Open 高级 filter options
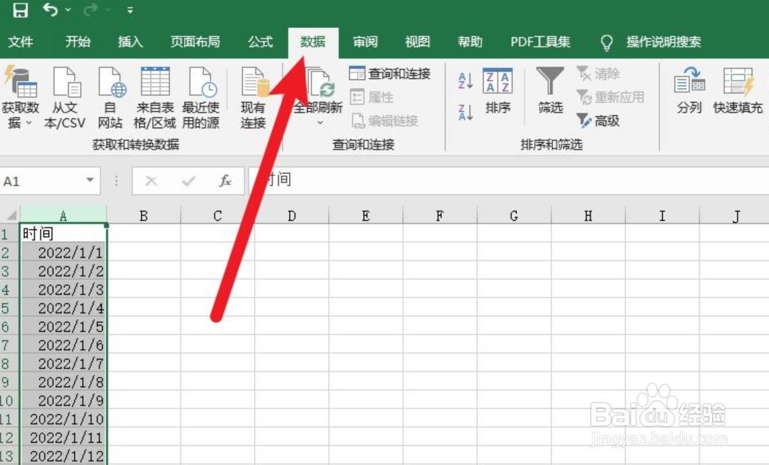The width and height of the screenshot is (769, 465). click(598, 121)
